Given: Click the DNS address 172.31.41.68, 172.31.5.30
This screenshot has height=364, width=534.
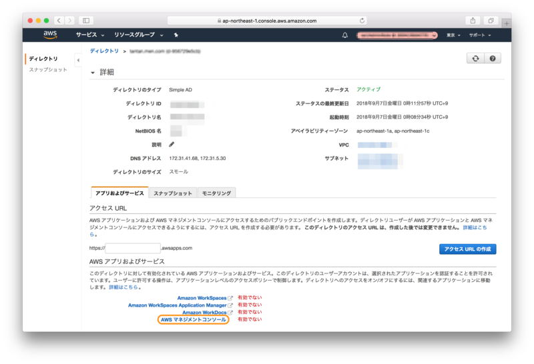Looking at the screenshot, I should click(198, 159).
